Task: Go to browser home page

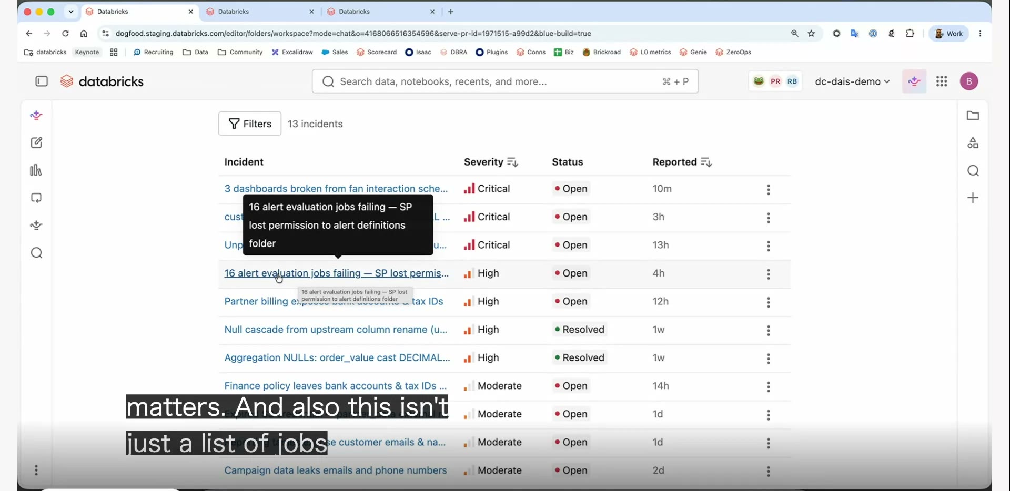Action: pyautogui.click(x=84, y=34)
